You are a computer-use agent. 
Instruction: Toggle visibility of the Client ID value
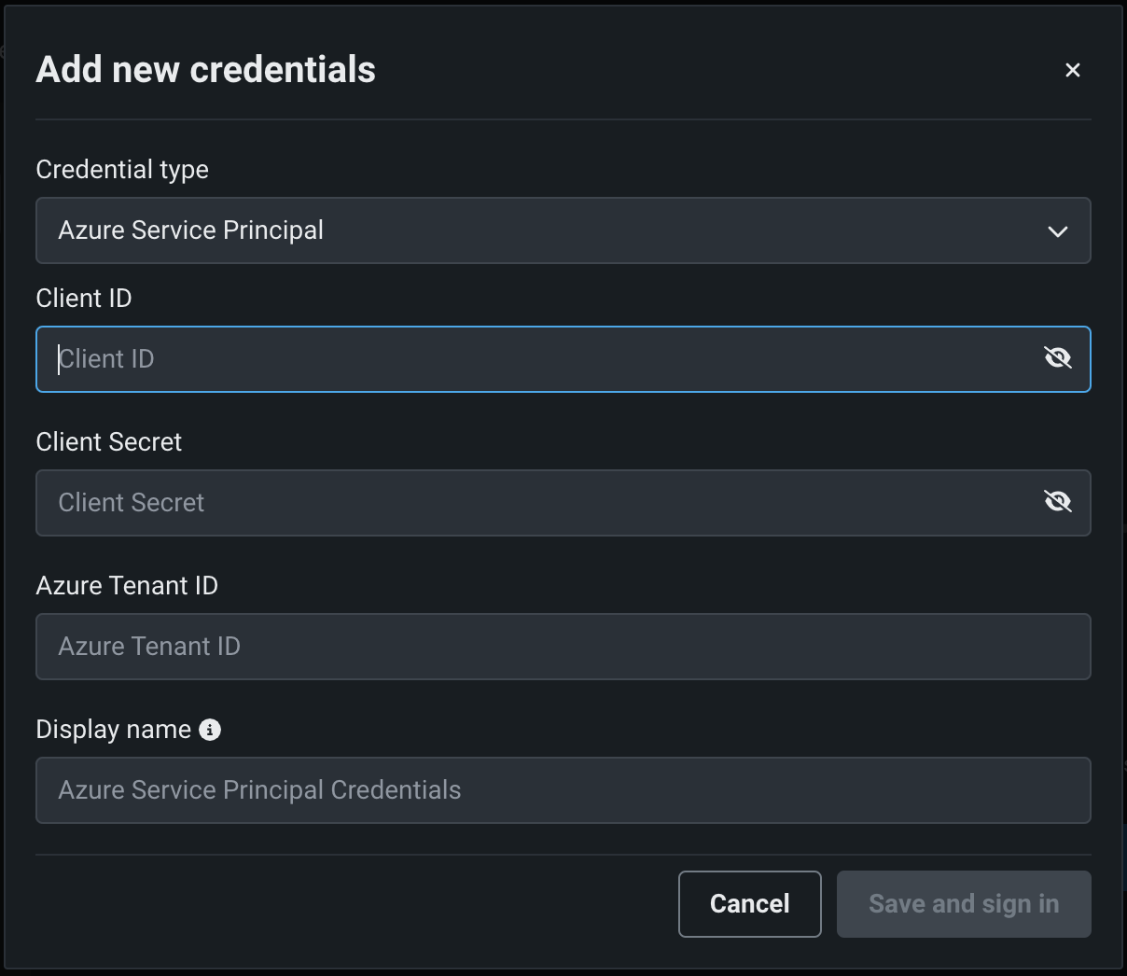[x=1057, y=358]
